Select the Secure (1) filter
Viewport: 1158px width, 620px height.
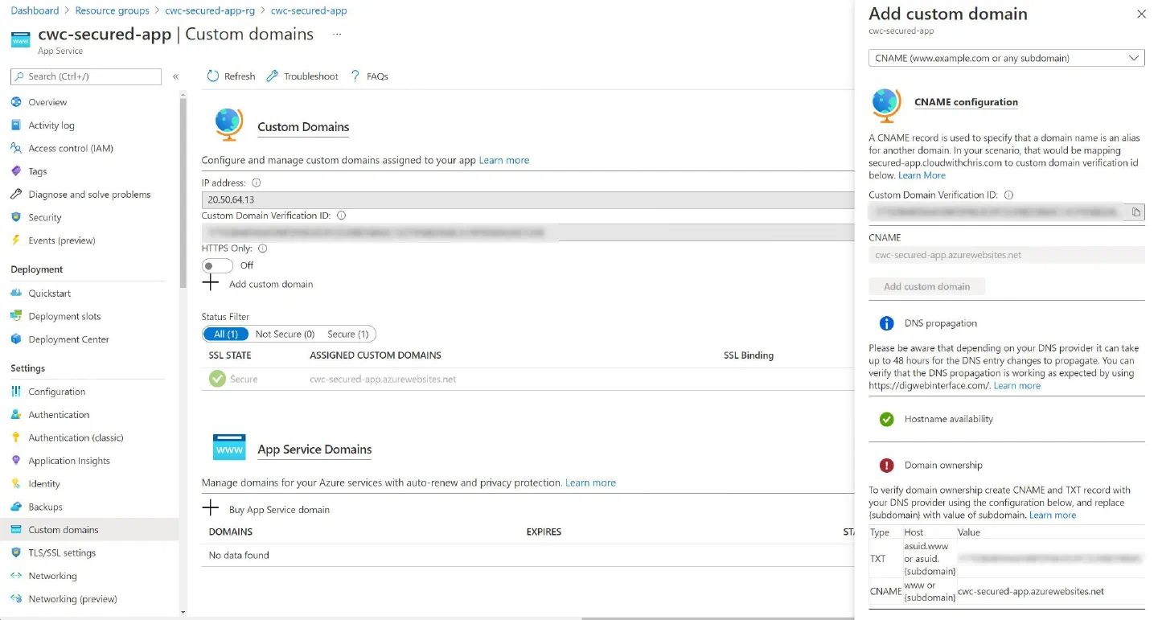[348, 334]
